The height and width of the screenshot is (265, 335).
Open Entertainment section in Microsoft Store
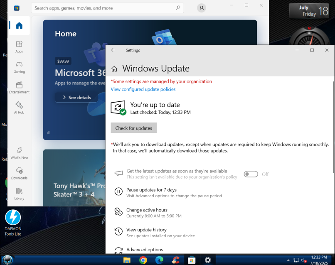click(19, 88)
